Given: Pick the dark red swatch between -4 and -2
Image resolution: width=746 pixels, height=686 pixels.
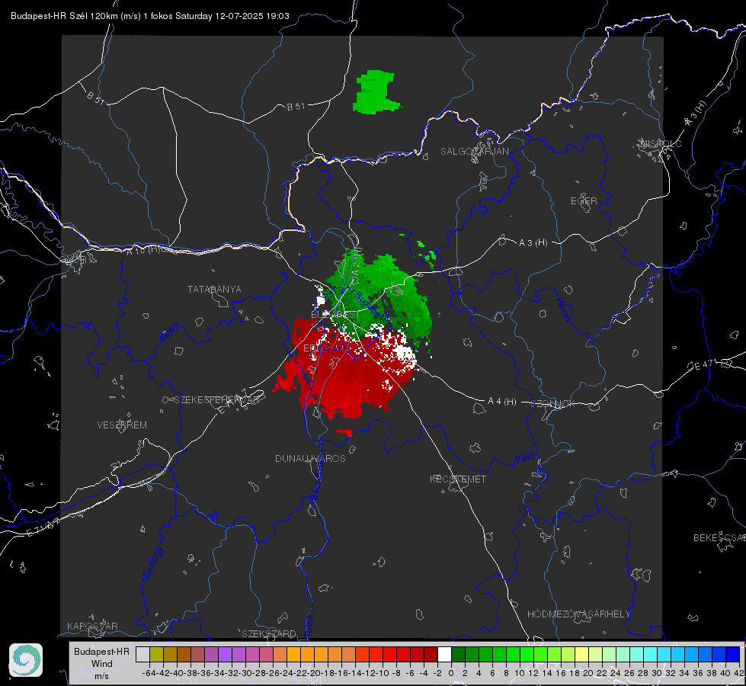Looking at the screenshot, I should click(431, 654).
